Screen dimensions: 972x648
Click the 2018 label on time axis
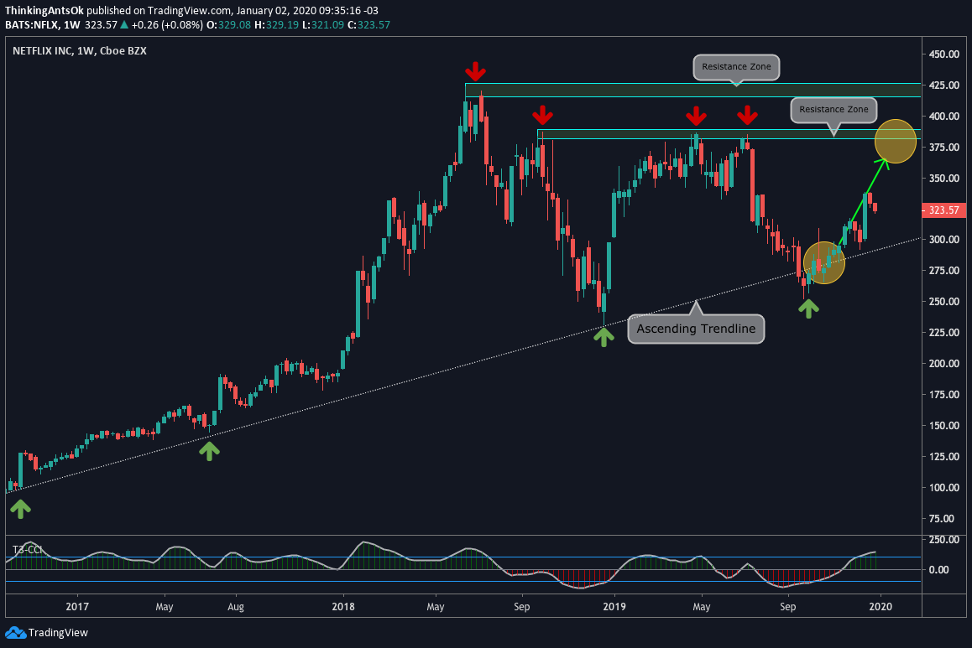pyautogui.click(x=342, y=607)
